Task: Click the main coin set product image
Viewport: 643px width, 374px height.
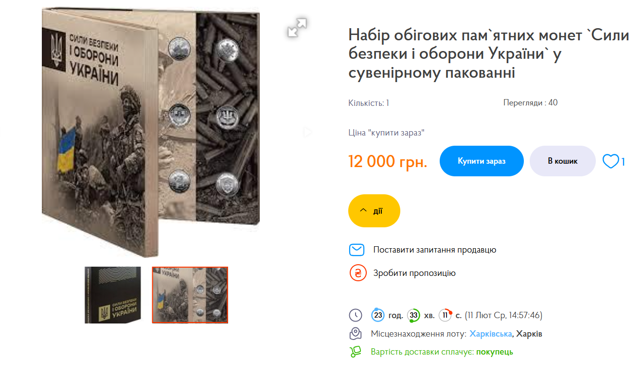Action: pos(151,121)
